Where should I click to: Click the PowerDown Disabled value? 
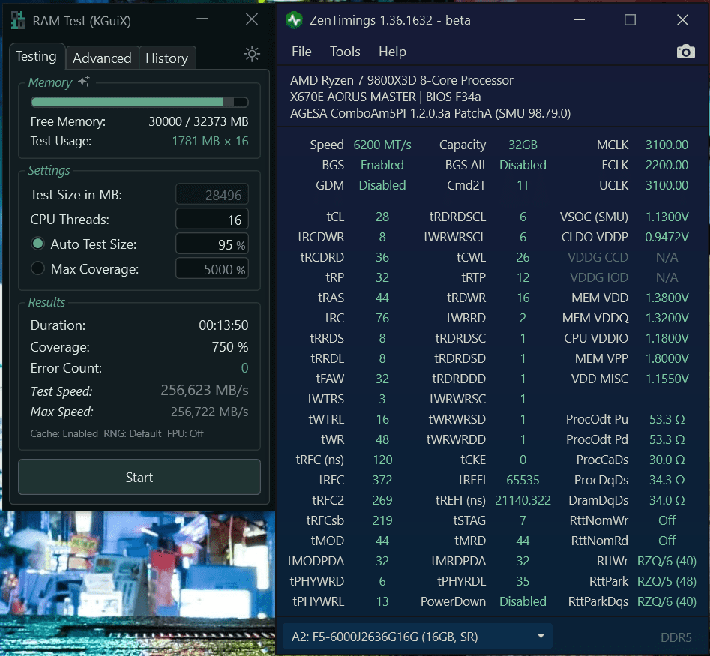click(x=523, y=601)
